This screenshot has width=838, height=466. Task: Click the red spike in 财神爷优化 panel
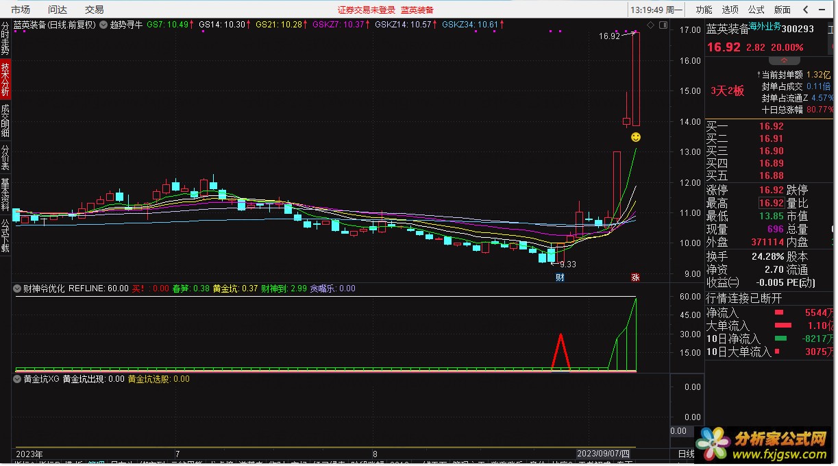coord(561,352)
